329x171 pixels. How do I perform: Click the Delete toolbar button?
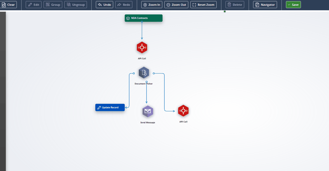pyautogui.click(x=235, y=5)
